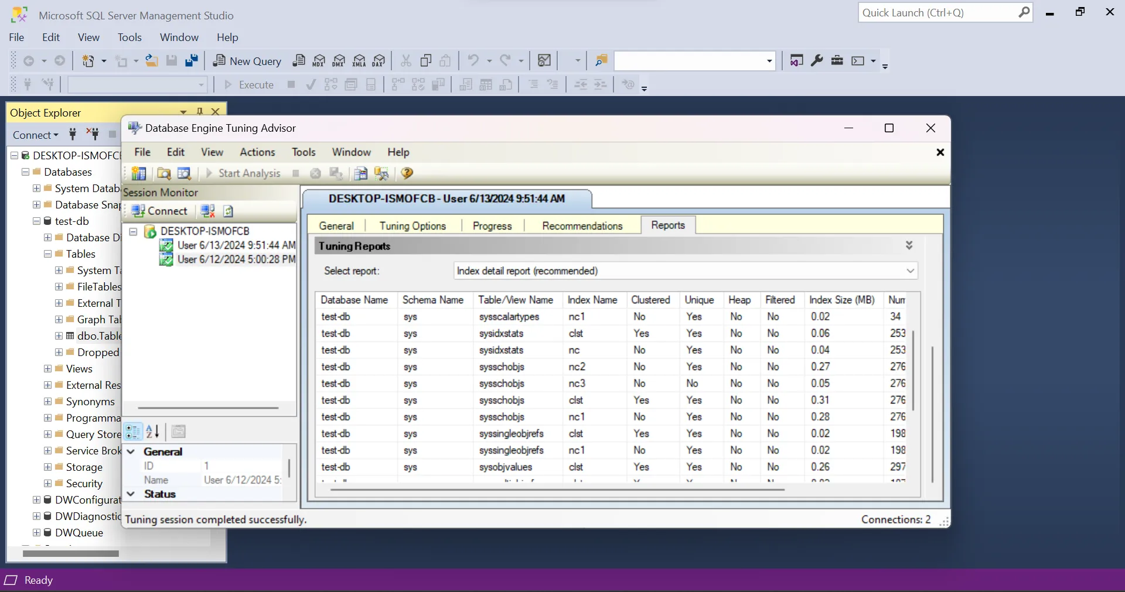
Task: Click Object Explorer horizontal scrollbar
Action: pyautogui.click(x=70, y=553)
